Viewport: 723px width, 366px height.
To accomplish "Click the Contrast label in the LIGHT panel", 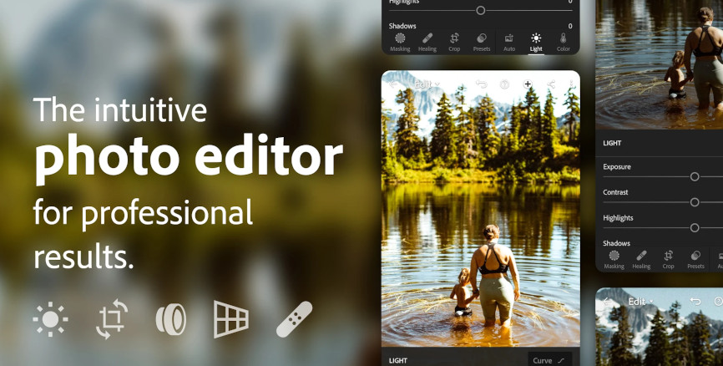I will pos(615,192).
